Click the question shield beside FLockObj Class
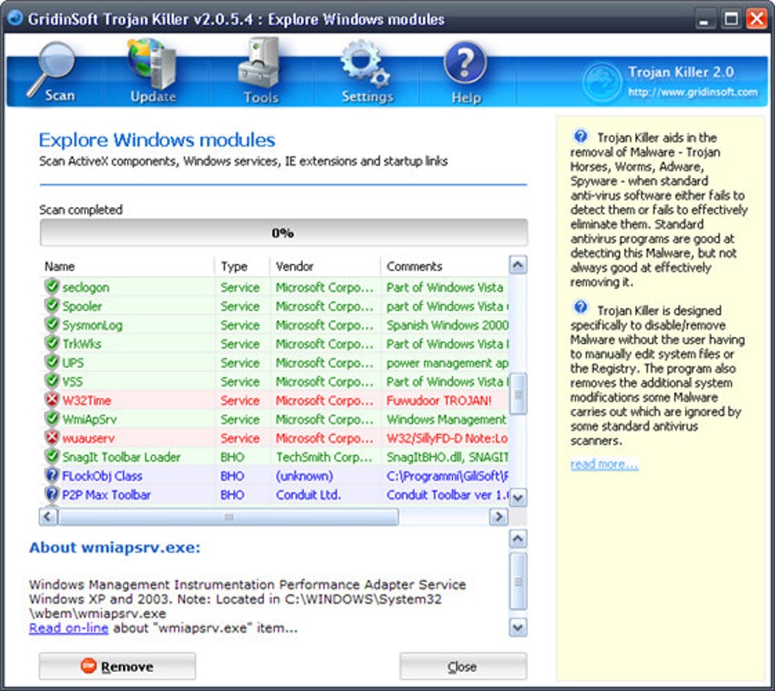 coord(52,475)
